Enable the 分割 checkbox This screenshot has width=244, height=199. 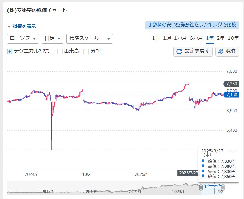pos(86,52)
